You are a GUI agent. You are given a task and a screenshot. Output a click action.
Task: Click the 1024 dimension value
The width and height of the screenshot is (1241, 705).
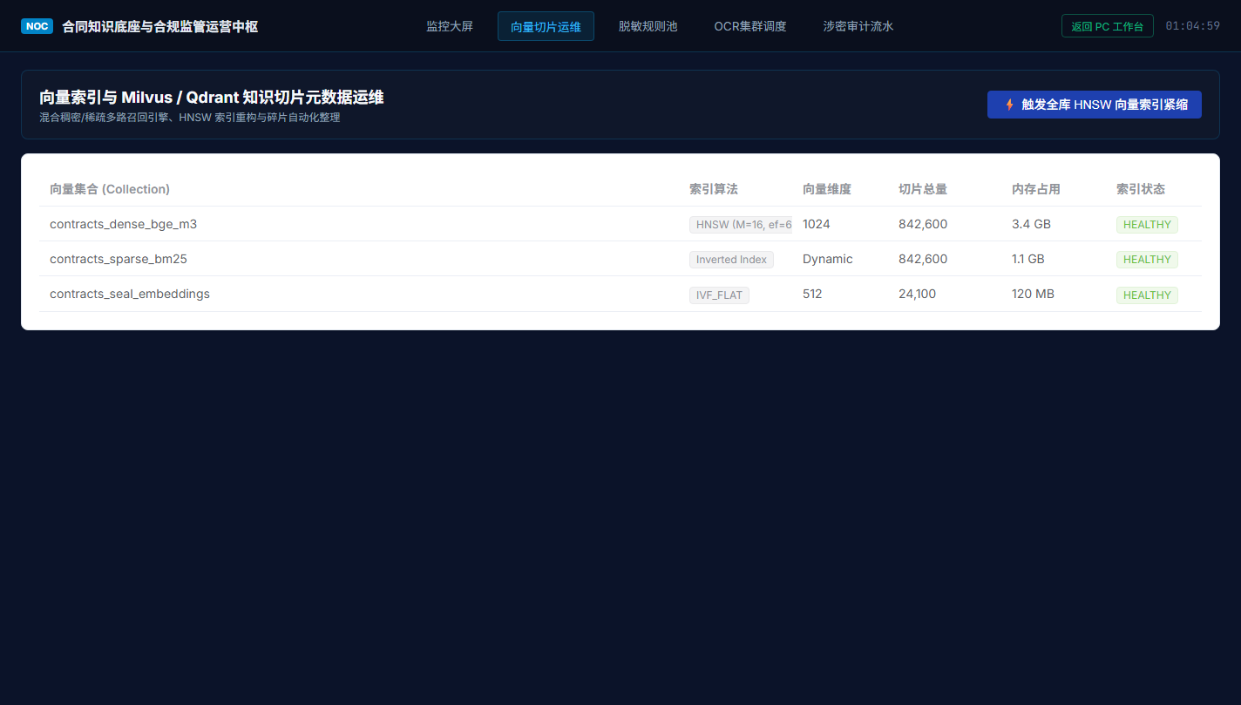pyautogui.click(x=817, y=224)
